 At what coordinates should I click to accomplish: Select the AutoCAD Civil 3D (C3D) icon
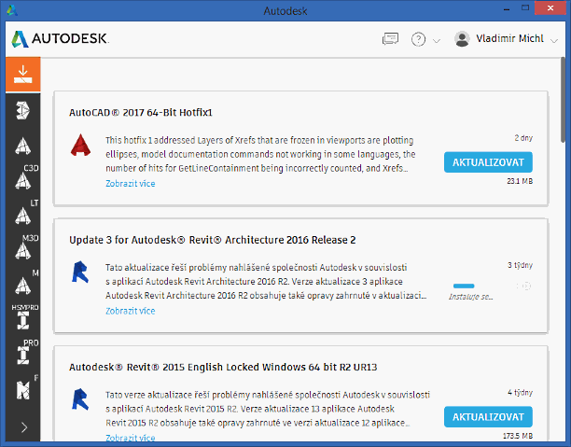[23, 180]
